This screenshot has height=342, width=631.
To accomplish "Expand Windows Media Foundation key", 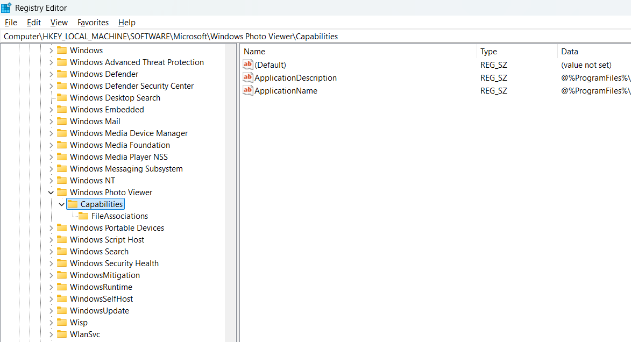I will click(51, 145).
